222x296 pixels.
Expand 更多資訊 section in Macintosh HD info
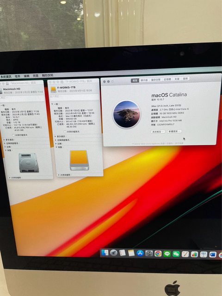[4, 140]
